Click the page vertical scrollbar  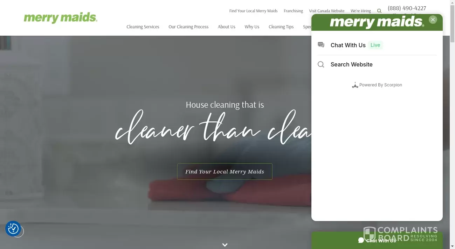(452, 124)
